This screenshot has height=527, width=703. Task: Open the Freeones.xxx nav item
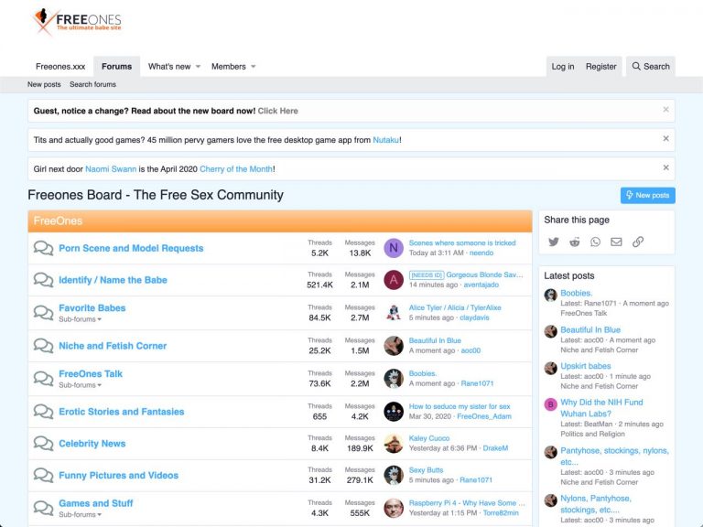(60, 66)
